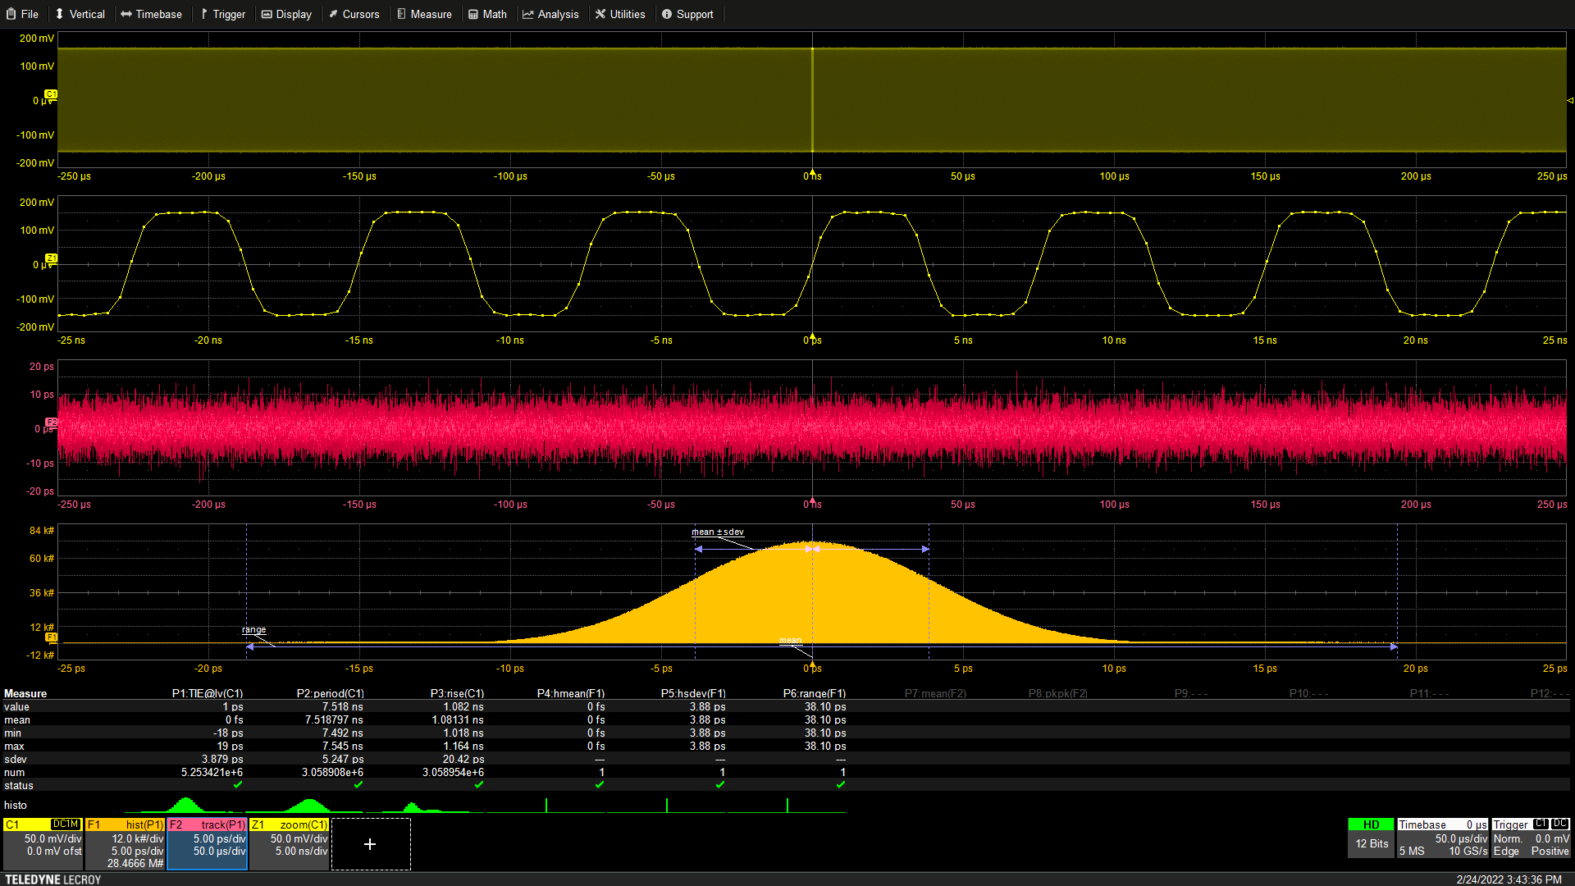Click the F2 trace marker on the red track
This screenshot has height=886, width=1575.
(x=51, y=422)
